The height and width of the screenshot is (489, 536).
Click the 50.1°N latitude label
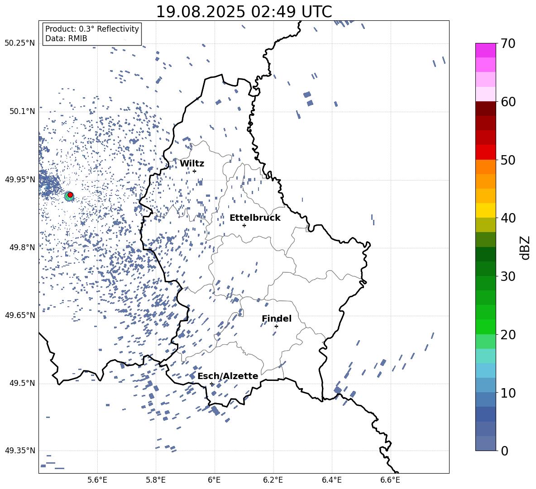[22, 112]
